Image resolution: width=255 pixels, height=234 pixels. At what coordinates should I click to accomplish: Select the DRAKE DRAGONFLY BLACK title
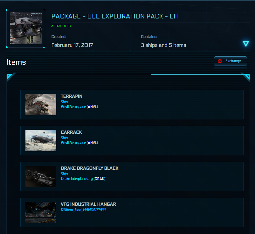pos(89,168)
